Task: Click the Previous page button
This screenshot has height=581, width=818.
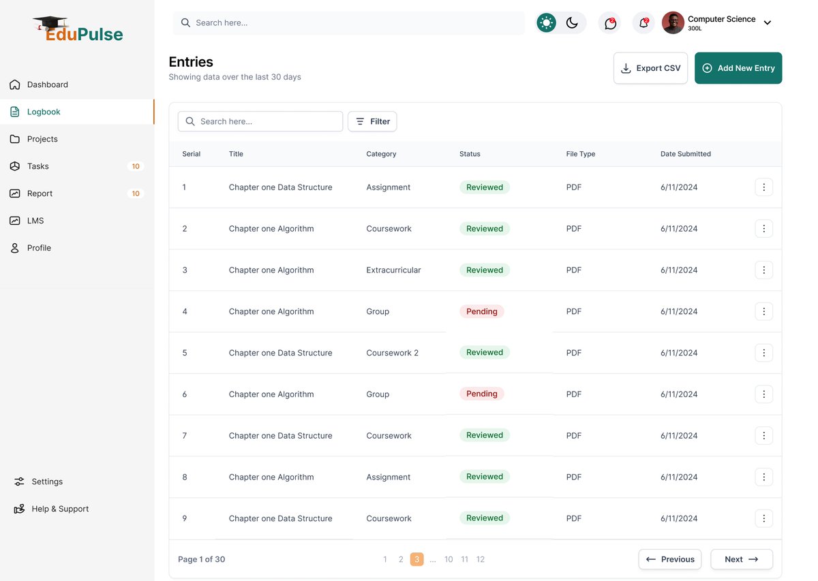Action: [x=670, y=559]
